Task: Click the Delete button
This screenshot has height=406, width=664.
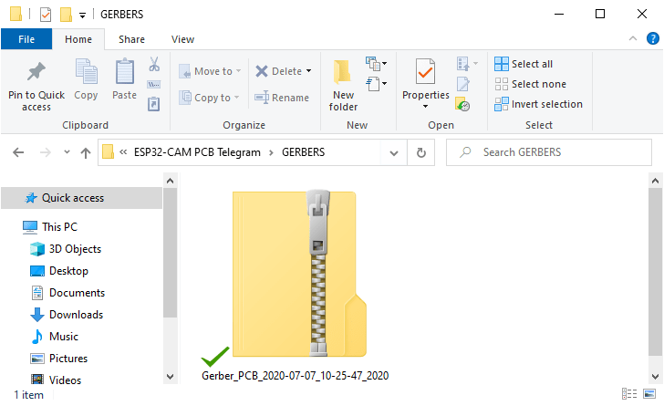Action: pos(279,71)
